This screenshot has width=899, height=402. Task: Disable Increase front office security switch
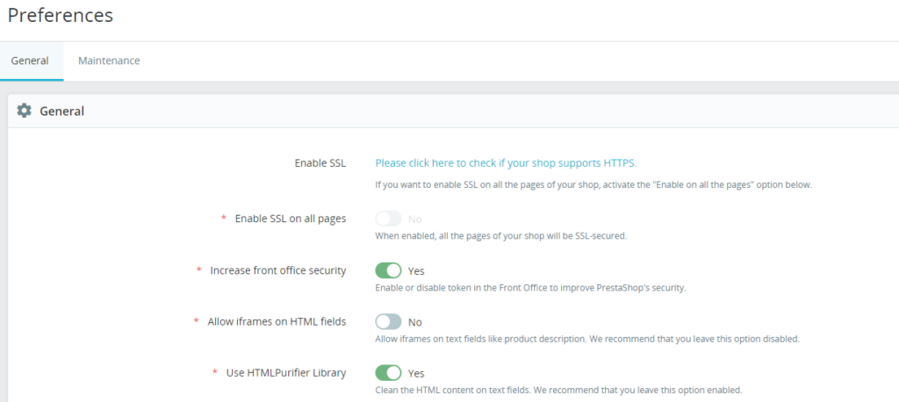(x=388, y=270)
